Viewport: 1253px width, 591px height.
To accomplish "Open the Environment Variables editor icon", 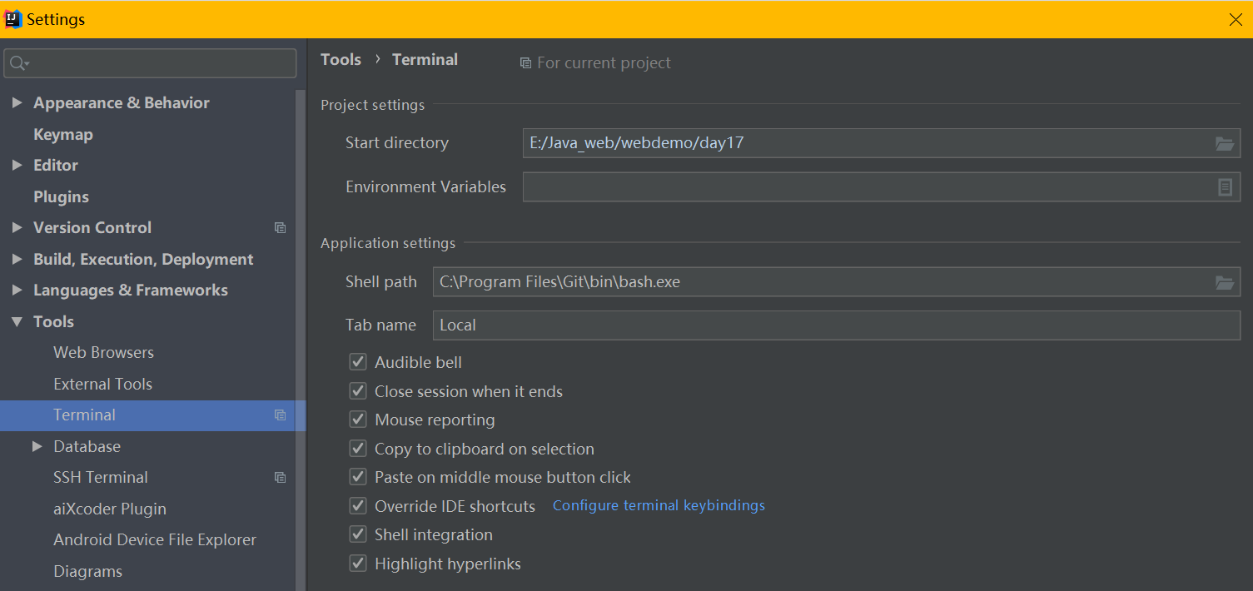I will (x=1224, y=186).
